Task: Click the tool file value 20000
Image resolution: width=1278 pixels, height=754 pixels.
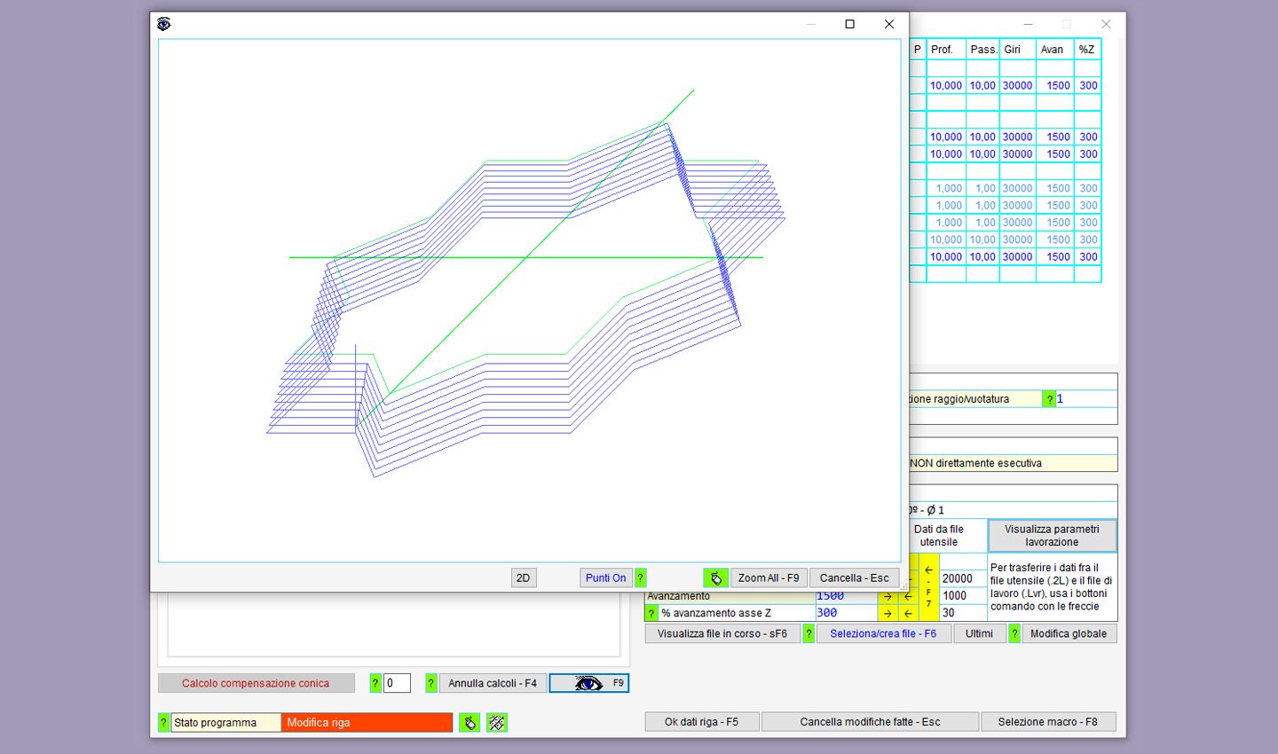Action: point(963,578)
